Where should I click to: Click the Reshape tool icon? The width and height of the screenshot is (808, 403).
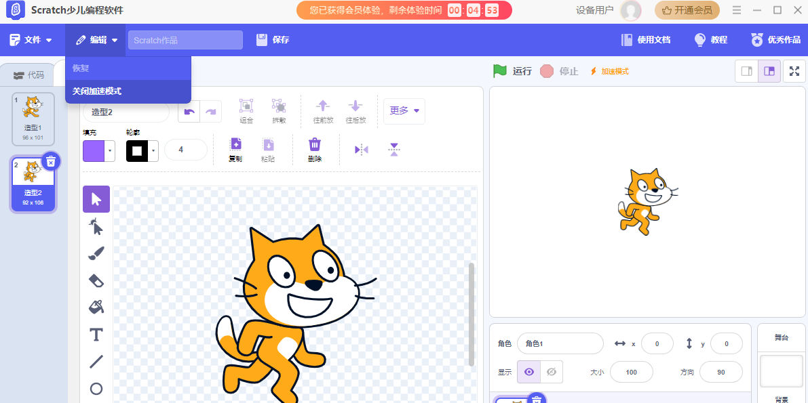pos(96,226)
